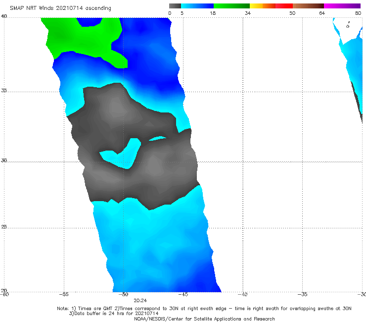Click the note '3)Data buffer is 24 hrs'

tap(114, 314)
